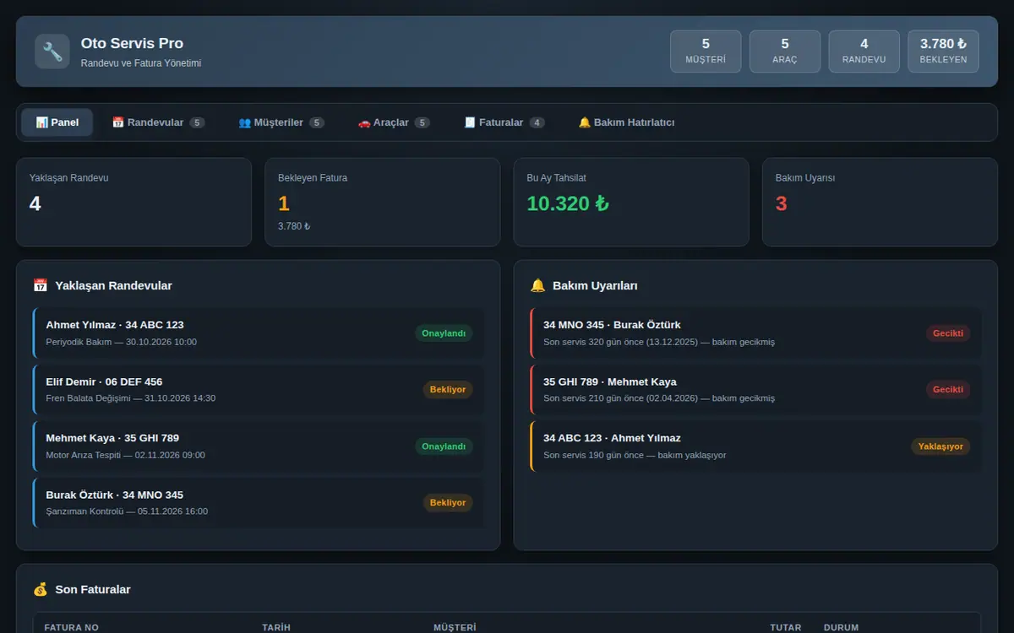The image size is (1014, 633).
Task: Select Mehmet Kaya's Motor Arıza Tespiti appointment
Action: coord(259,446)
